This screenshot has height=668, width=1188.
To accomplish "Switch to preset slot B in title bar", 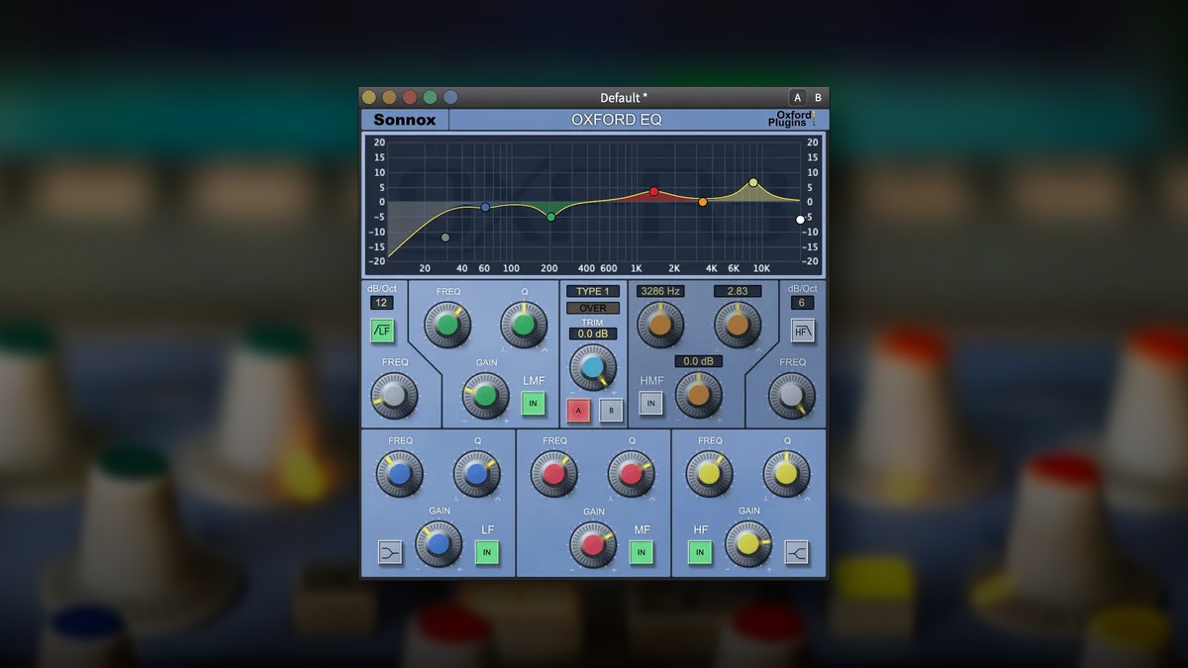I will tap(818, 97).
